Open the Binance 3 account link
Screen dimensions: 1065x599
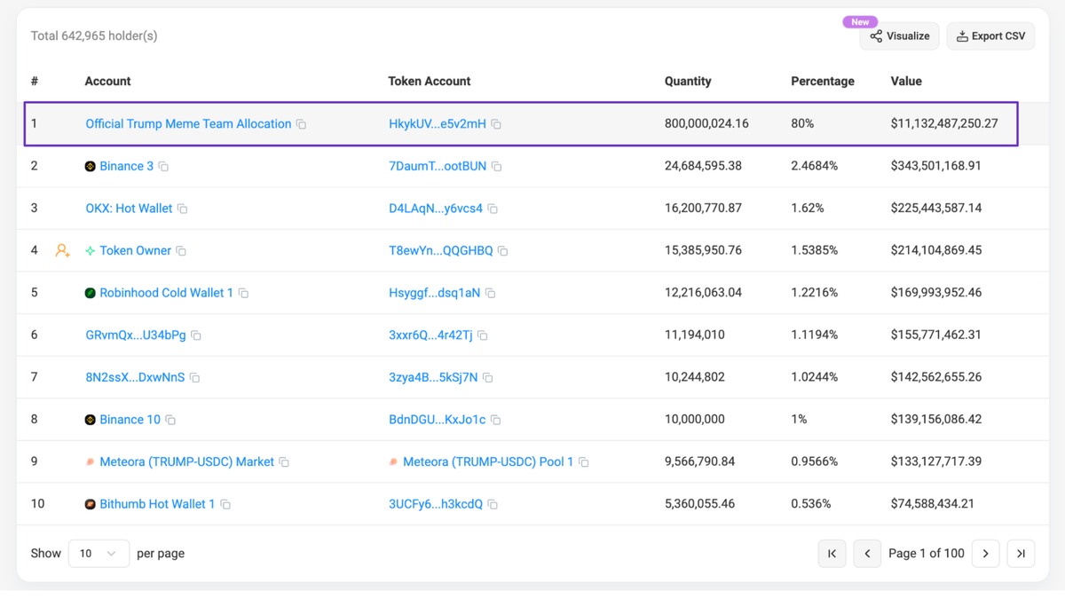[x=126, y=167]
